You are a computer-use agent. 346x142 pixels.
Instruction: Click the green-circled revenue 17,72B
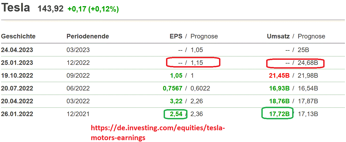pyautogui.click(x=279, y=114)
